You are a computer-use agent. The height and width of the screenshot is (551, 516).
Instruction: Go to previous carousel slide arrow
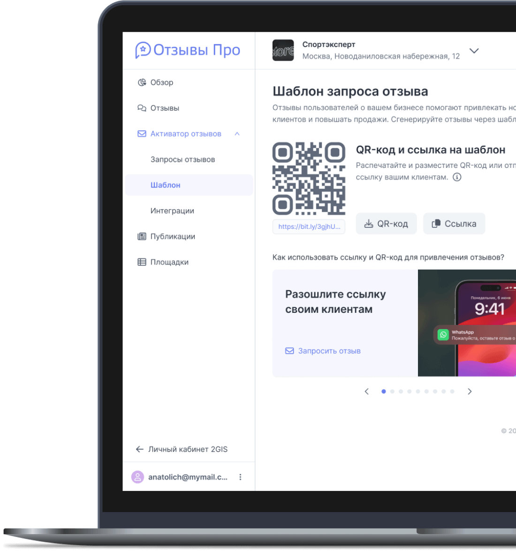367,392
